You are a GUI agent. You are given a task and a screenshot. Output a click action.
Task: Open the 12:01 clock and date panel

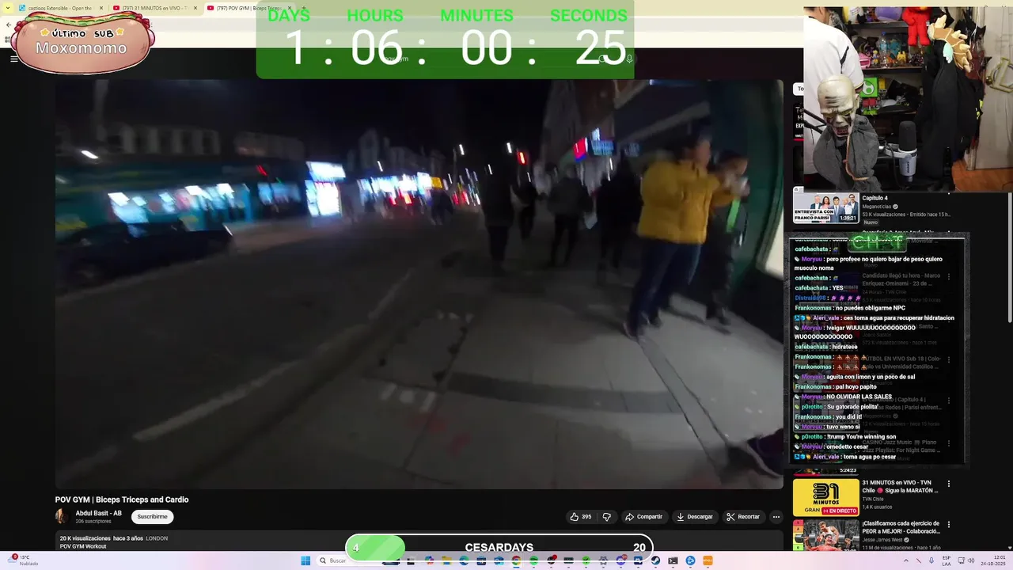tap(992, 560)
